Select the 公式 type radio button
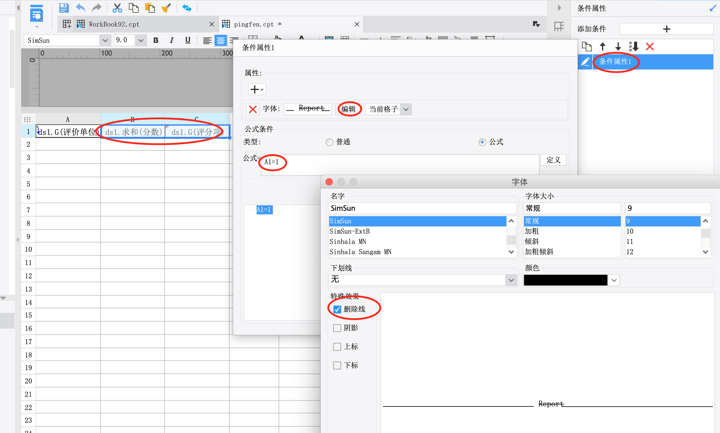 tap(483, 142)
